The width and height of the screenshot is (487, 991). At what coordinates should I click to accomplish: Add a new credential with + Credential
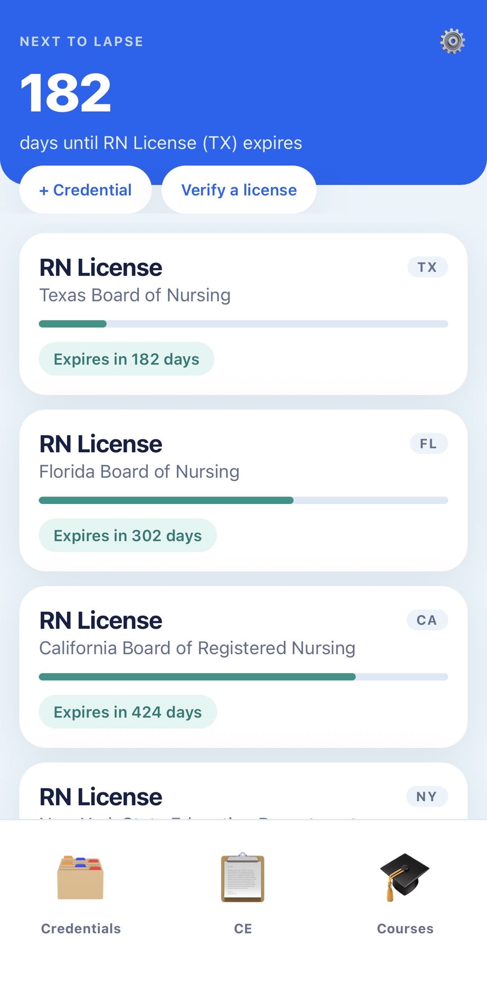[85, 190]
